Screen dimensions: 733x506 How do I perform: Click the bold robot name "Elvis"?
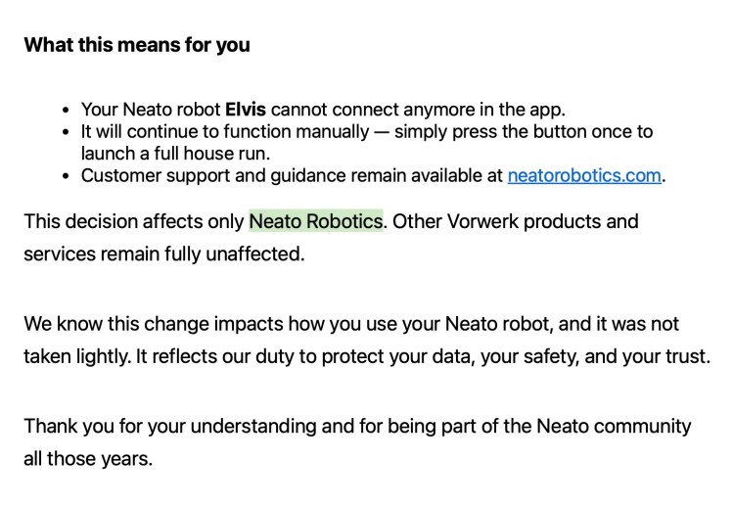pyautogui.click(x=246, y=110)
